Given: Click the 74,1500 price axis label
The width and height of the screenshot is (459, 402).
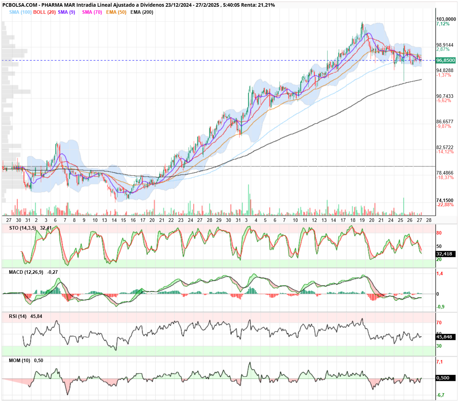Looking at the screenshot, I should coord(445,200).
